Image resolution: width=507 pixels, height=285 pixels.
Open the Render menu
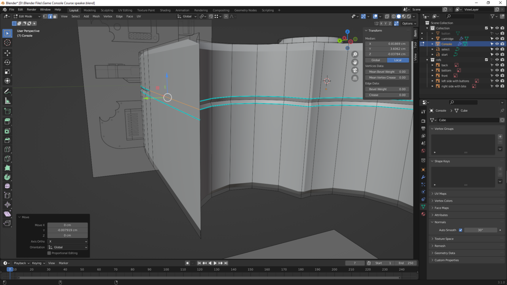point(31,9)
